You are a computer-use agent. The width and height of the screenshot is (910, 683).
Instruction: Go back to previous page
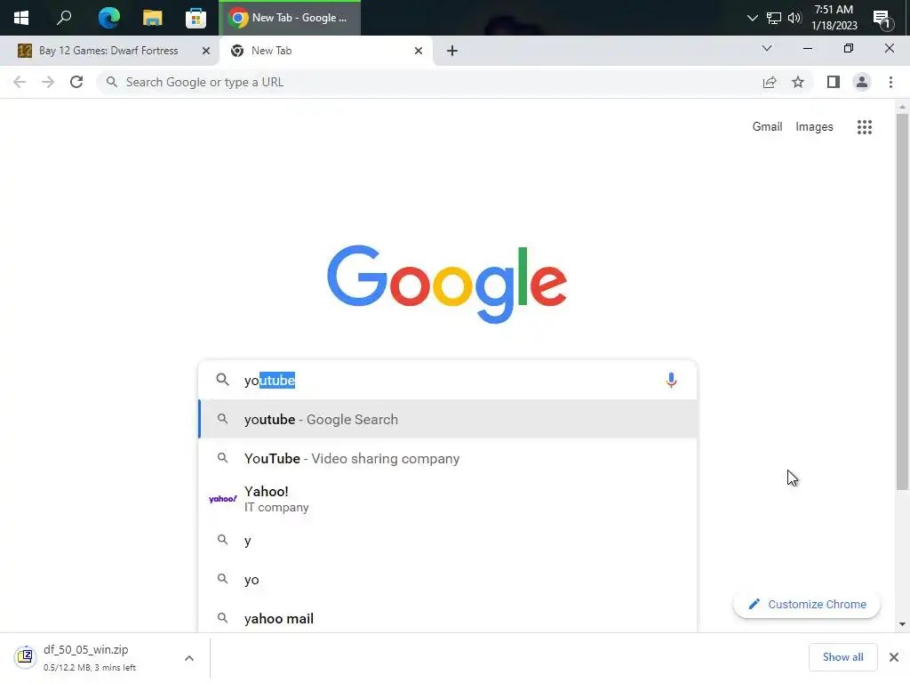click(x=20, y=82)
